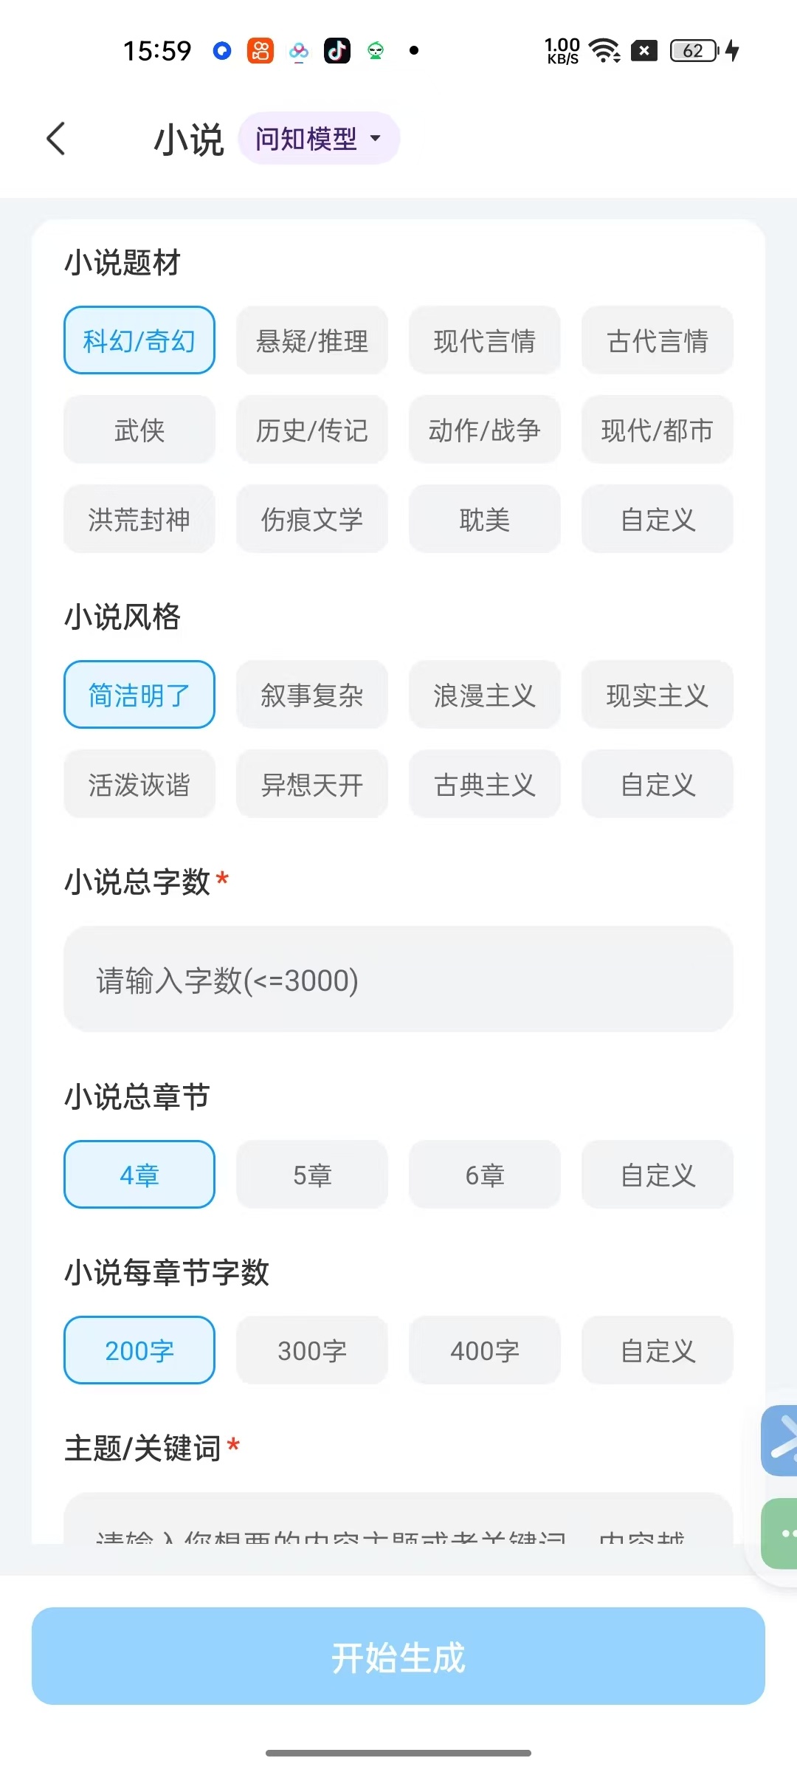This screenshot has height=1772, width=797.
Task: Select 悬疑/推理 novel genre
Action: pyautogui.click(x=312, y=340)
